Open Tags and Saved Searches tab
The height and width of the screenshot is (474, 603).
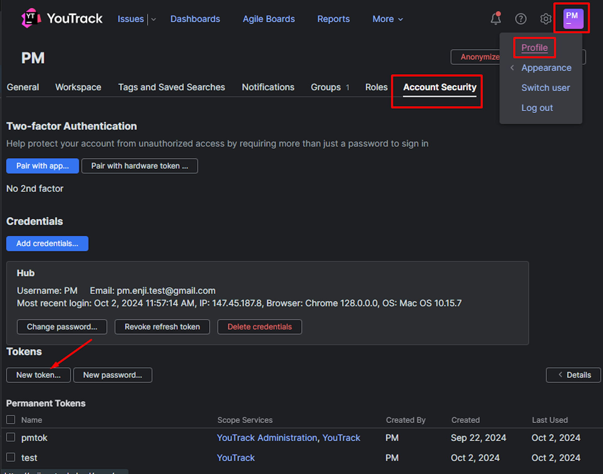(x=171, y=87)
